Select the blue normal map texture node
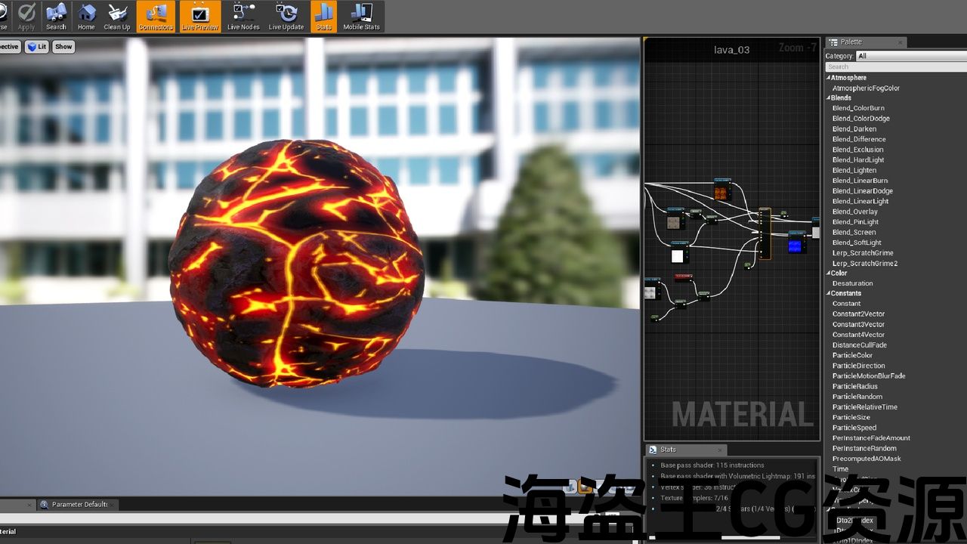The height and width of the screenshot is (544, 967). pos(796,243)
